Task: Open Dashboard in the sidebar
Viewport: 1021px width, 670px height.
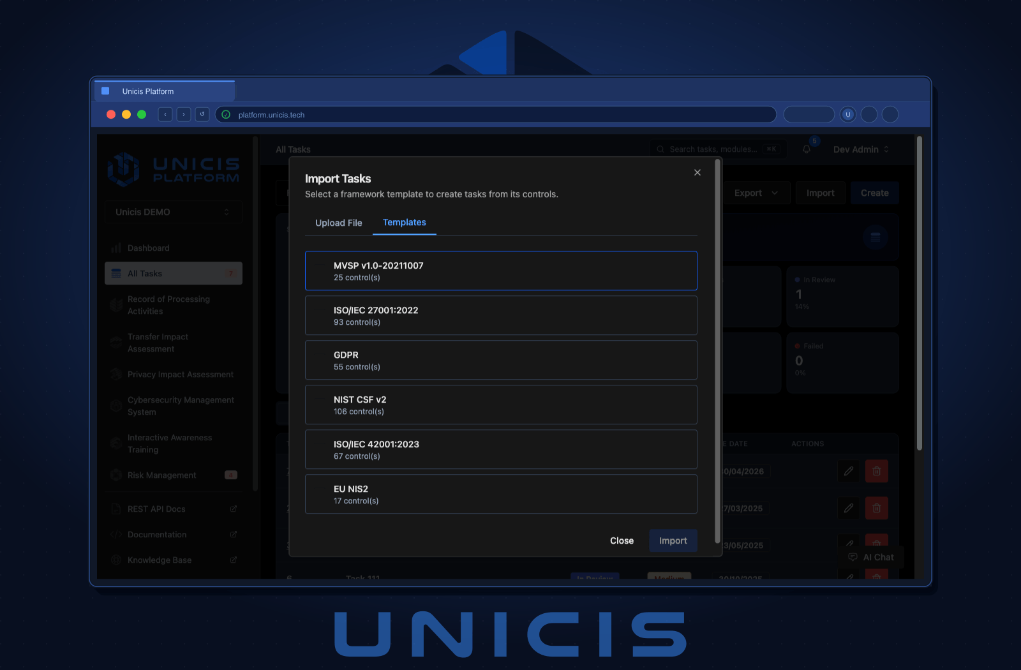Action: tap(174, 248)
